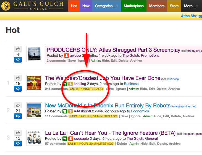Viewport: 202px width, 155px height.
Task: Visit khalling's profile
Action: pyautogui.click(x=80, y=84)
